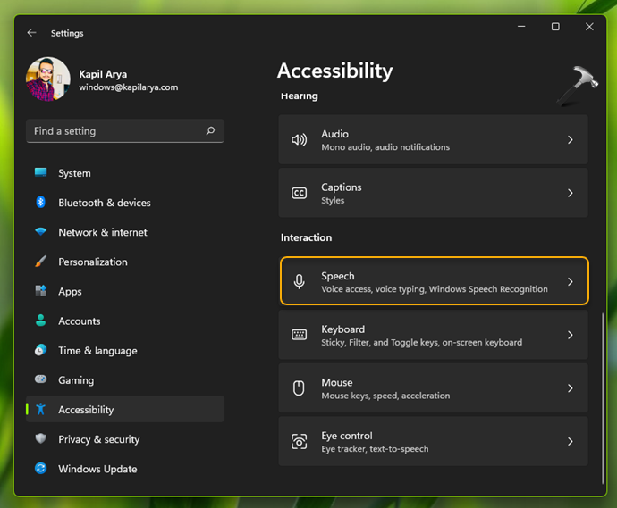
Task: Expand the Audio settings chevron
Action: pyautogui.click(x=571, y=140)
